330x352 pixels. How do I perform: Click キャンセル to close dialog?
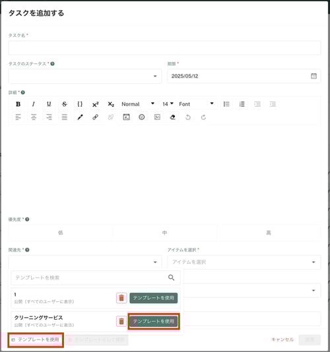click(x=282, y=339)
